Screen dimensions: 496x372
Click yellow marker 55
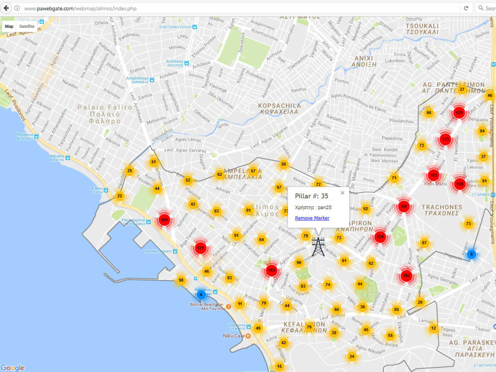(x=390, y=335)
